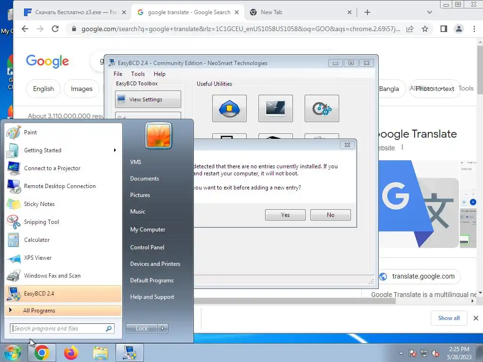Launch Remote Desktop Connection

coord(63,186)
